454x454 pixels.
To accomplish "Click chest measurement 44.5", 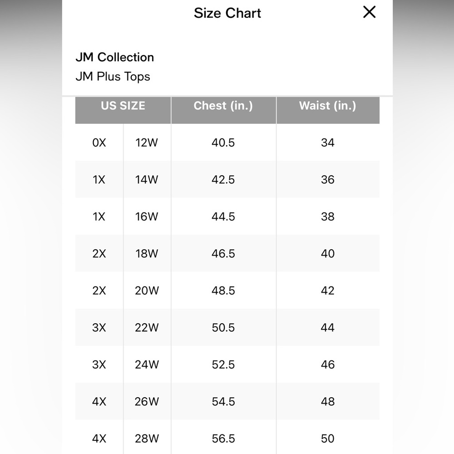I will [x=223, y=217].
